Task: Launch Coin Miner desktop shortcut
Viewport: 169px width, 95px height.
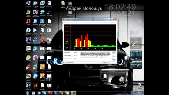Action: click(42, 13)
